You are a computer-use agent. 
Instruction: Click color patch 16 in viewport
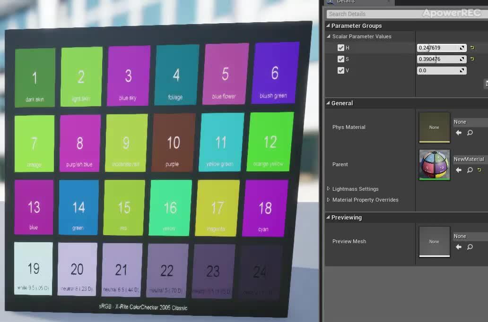(x=170, y=208)
